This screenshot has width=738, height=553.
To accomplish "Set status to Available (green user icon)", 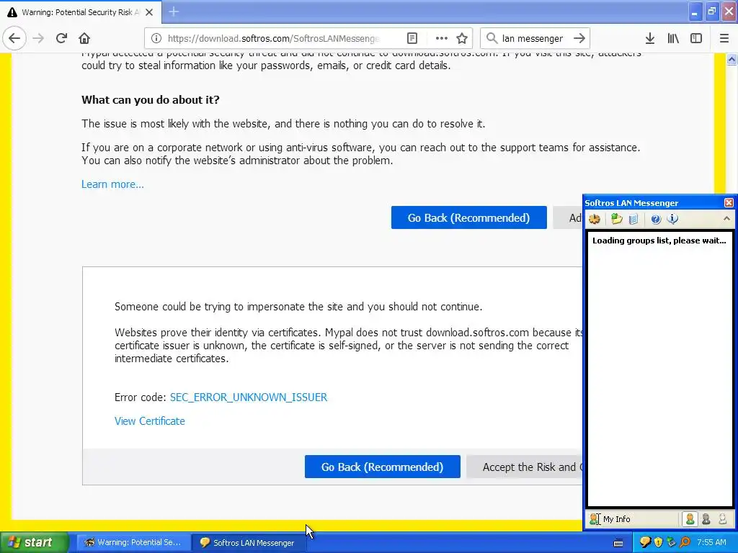I will [690, 519].
